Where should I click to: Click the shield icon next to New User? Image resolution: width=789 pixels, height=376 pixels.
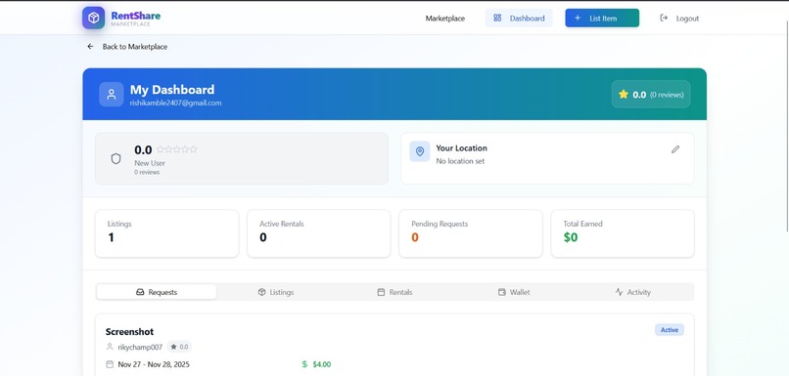point(116,158)
